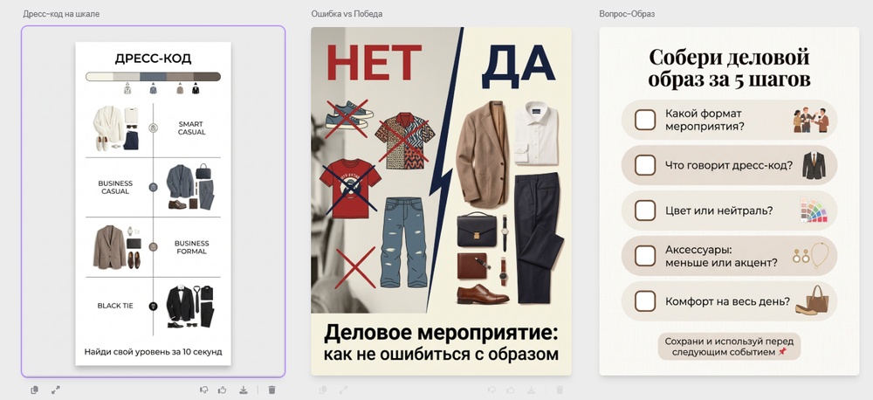Copy the "Дресс-код на шкале" image
Screen dimensions: 873x400
point(35,390)
